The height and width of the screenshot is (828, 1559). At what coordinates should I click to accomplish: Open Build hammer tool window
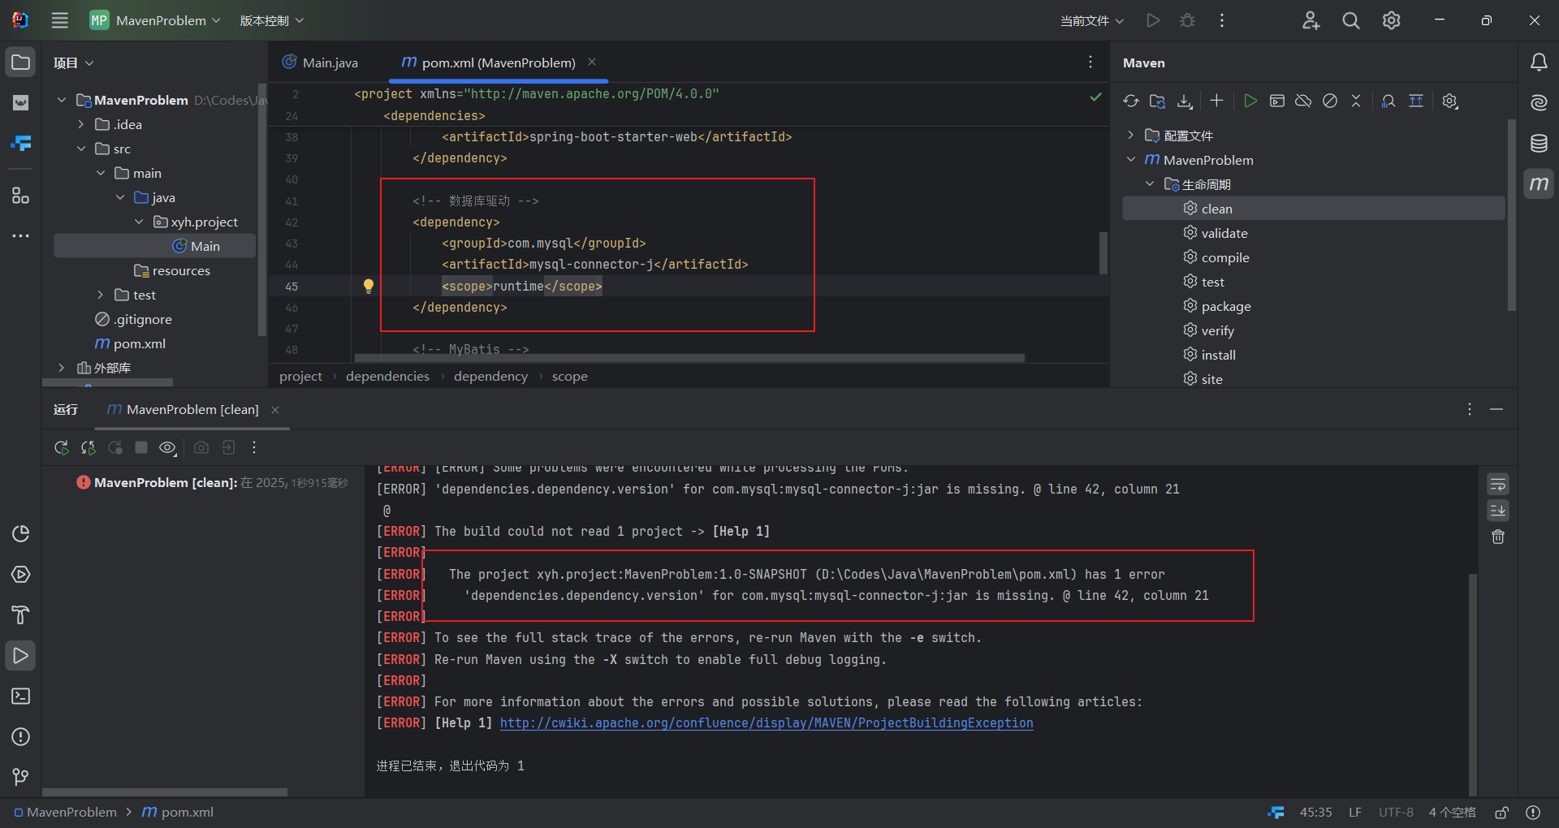(21, 615)
